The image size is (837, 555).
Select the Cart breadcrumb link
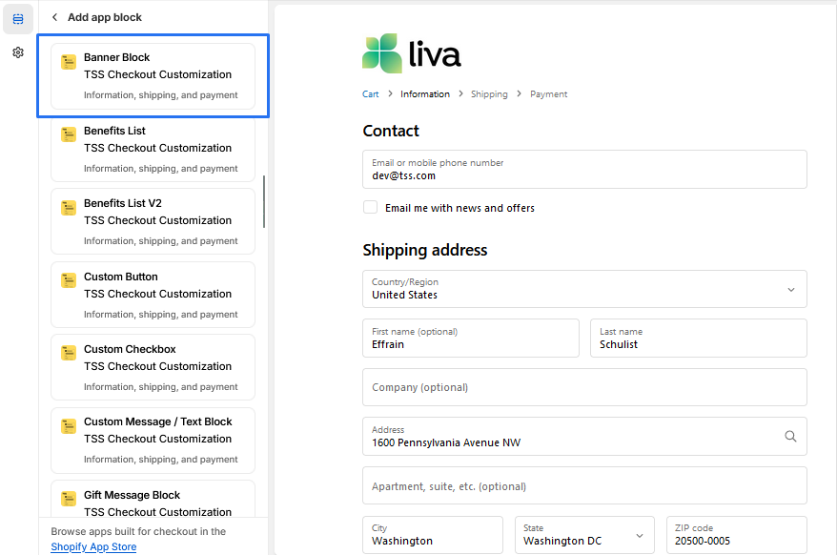pyautogui.click(x=370, y=94)
